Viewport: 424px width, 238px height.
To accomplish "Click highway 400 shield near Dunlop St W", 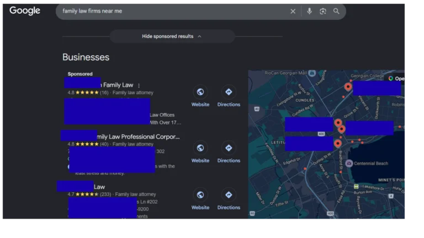I will click(321, 134).
